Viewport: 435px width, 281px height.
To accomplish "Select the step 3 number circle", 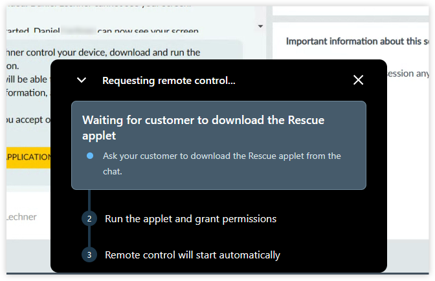I will coord(89,255).
